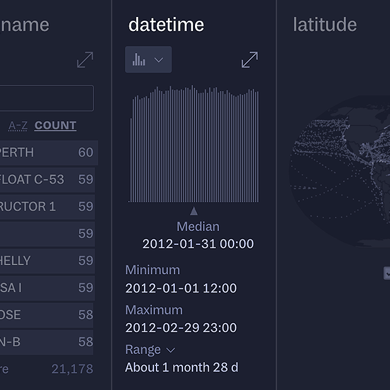Viewport: 390px width, 390px height.
Task: Select the HELLY row
Action: point(47,261)
